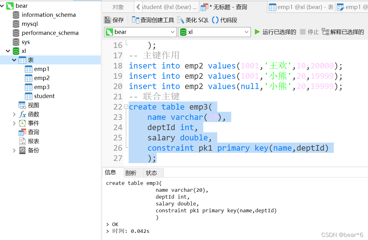
Task: Open the emp1 @xl (bear) - 表 tab
Action: [301, 7]
